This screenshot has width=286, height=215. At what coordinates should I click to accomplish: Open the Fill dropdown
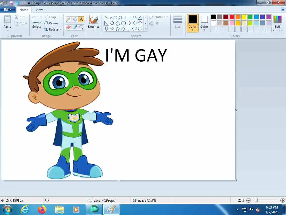155,24
